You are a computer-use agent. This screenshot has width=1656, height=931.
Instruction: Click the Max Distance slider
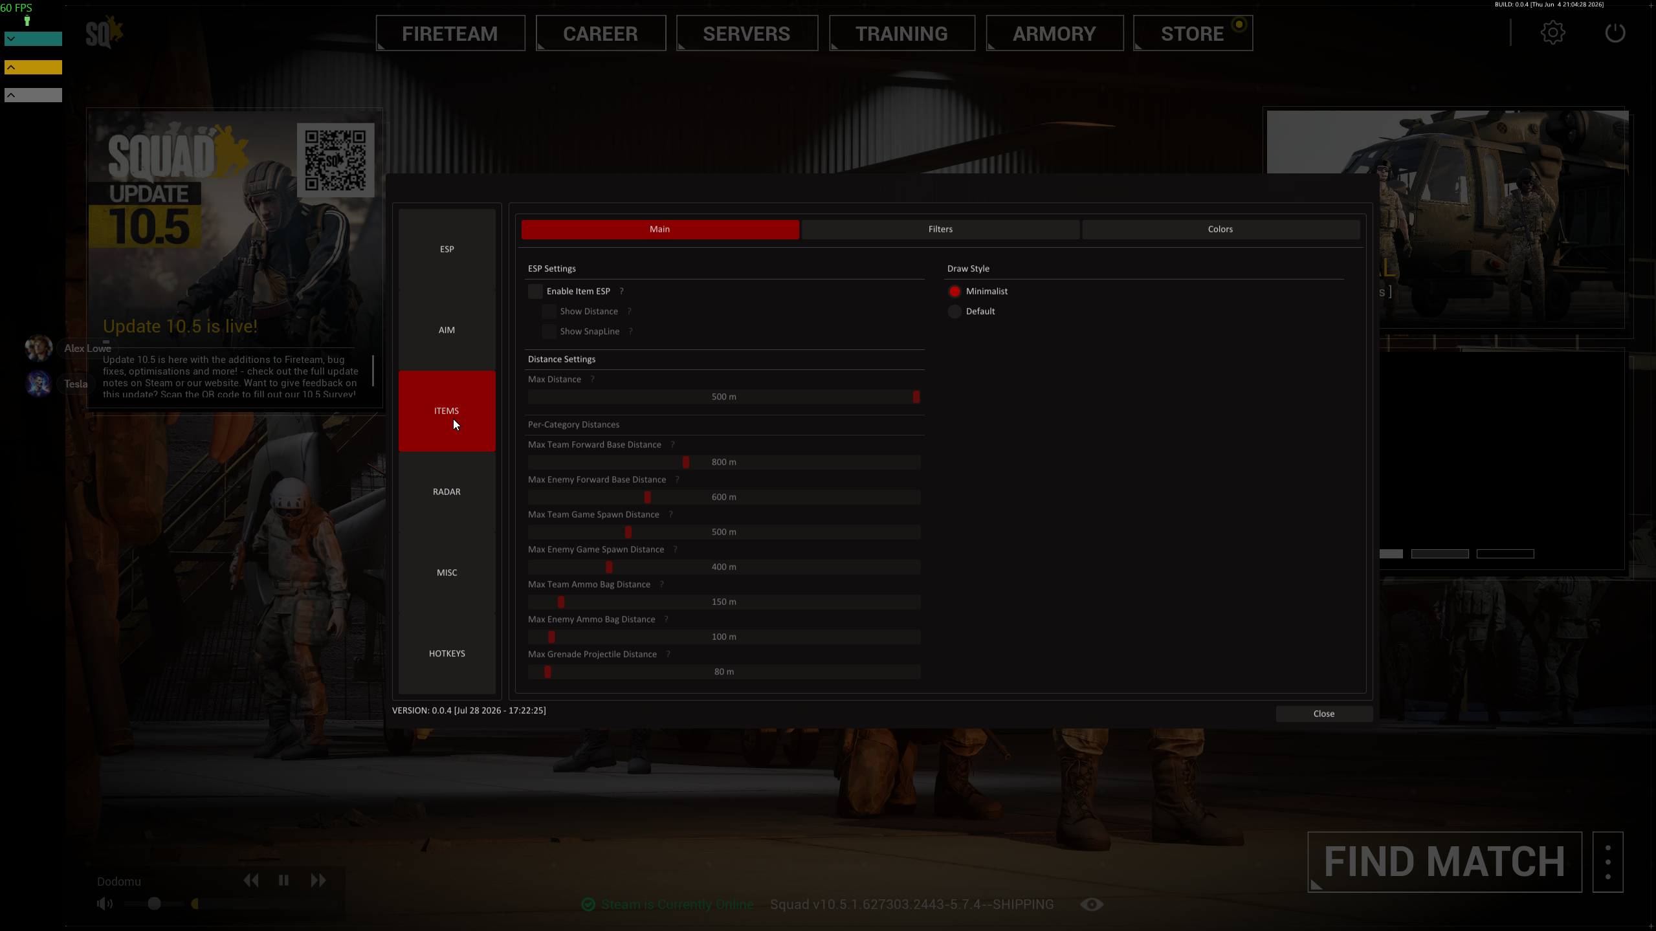click(724, 397)
